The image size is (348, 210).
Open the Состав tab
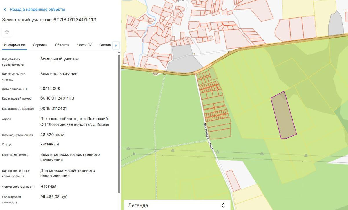click(105, 45)
